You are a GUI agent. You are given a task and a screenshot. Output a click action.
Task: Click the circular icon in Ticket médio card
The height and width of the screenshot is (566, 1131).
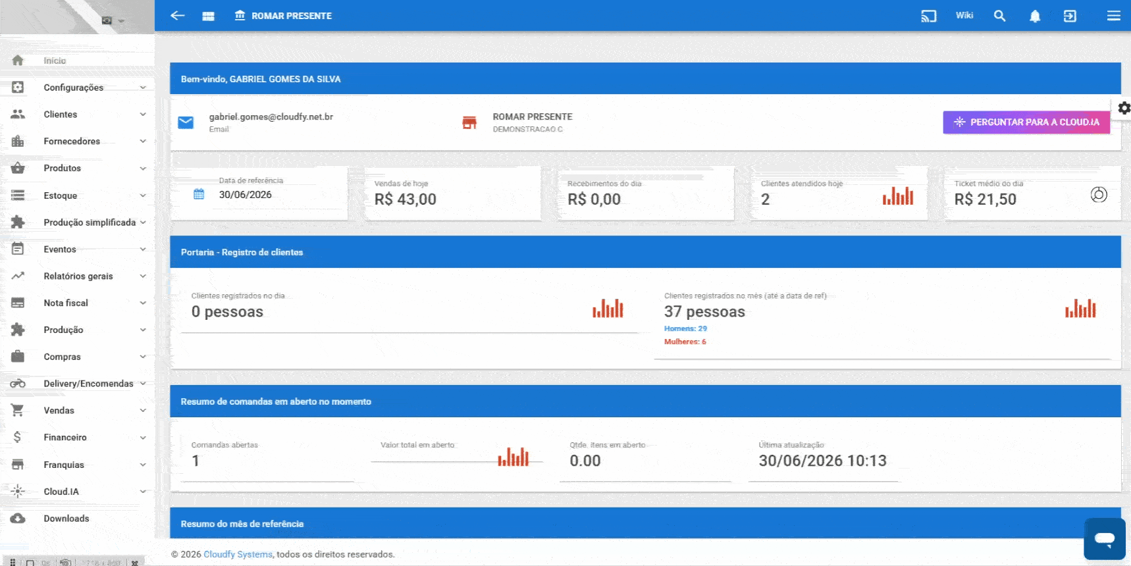1099,195
